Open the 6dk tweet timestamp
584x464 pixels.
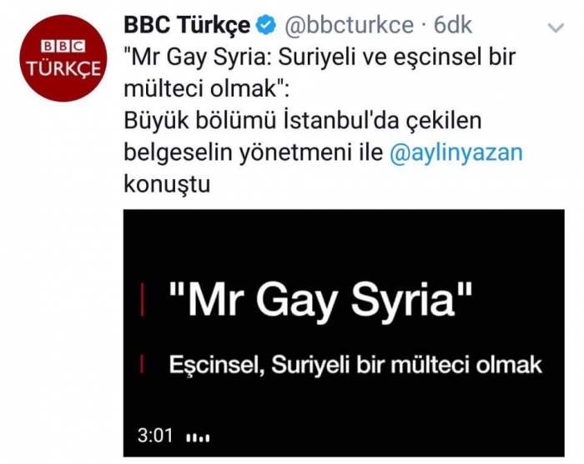pos(453,25)
